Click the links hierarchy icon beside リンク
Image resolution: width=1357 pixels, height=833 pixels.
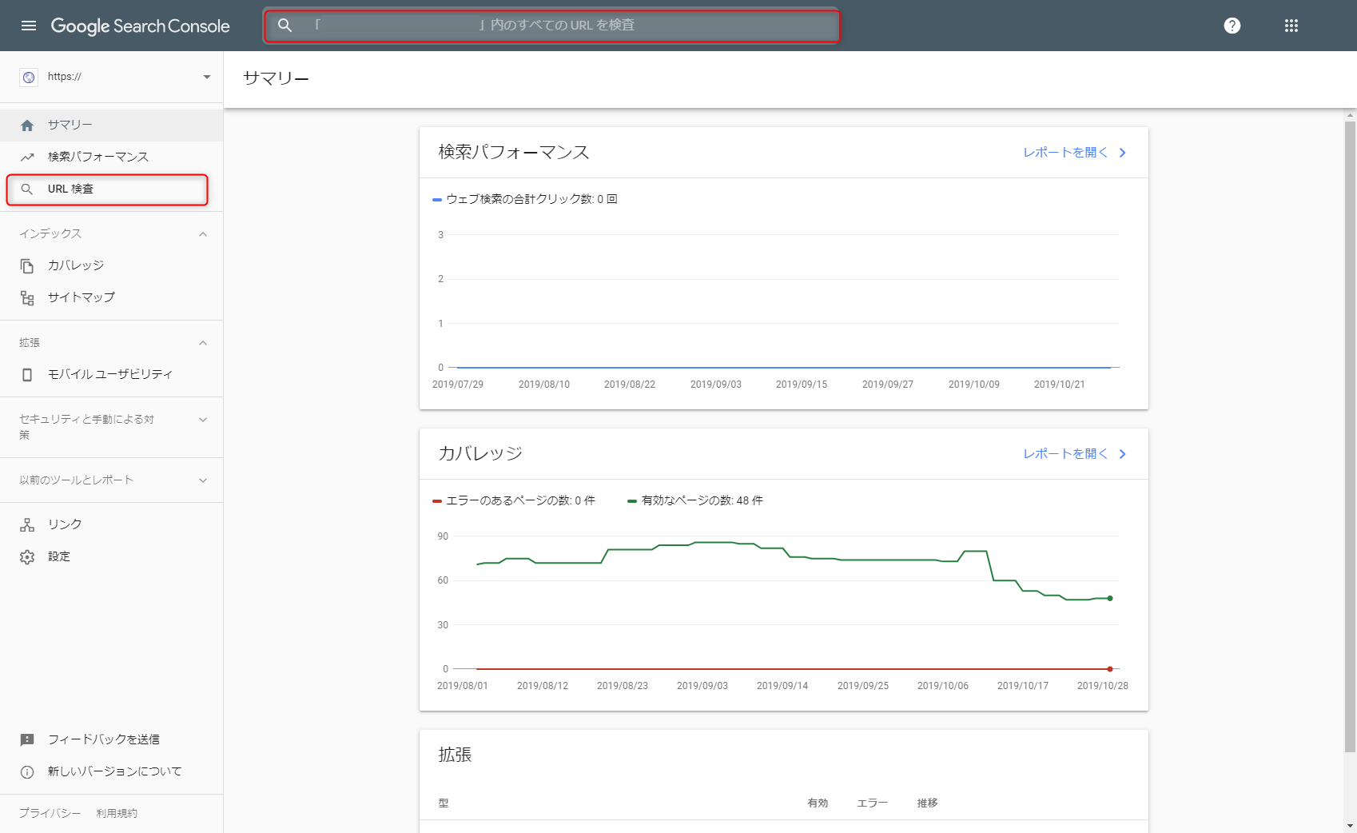click(x=27, y=525)
